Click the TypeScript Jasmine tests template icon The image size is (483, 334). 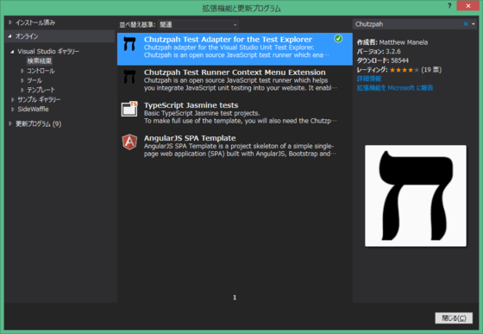click(x=129, y=109)
